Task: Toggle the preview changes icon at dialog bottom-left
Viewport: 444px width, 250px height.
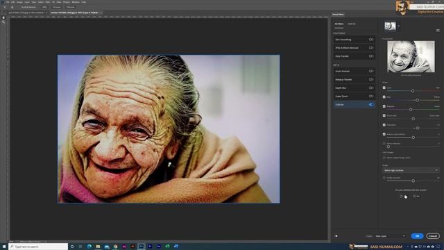Action: point(336,236)
